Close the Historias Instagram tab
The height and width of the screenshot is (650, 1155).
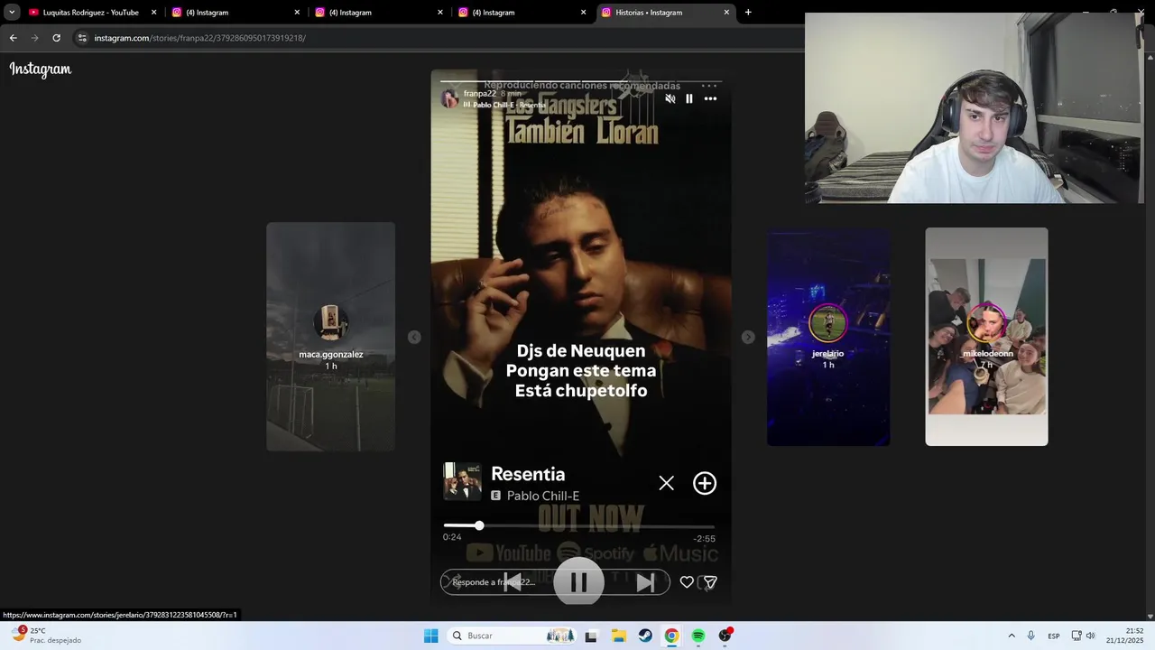[726, 13]
